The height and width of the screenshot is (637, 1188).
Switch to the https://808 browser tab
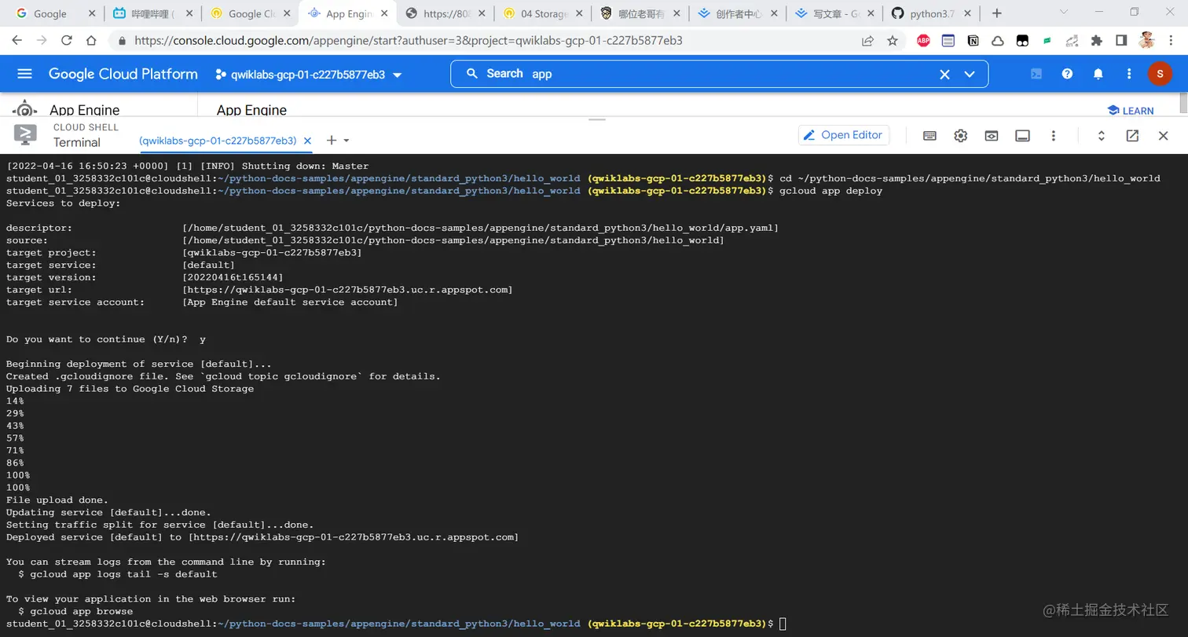click(446, 13)
